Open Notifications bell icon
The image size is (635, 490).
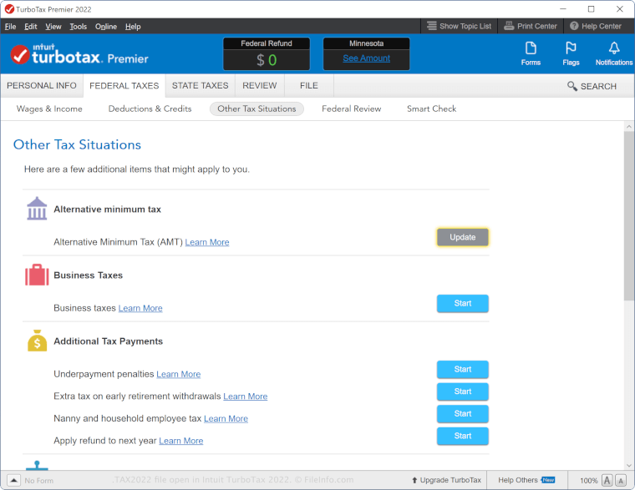614,53
